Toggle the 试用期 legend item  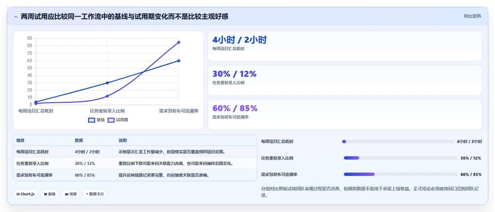[118, 120]
